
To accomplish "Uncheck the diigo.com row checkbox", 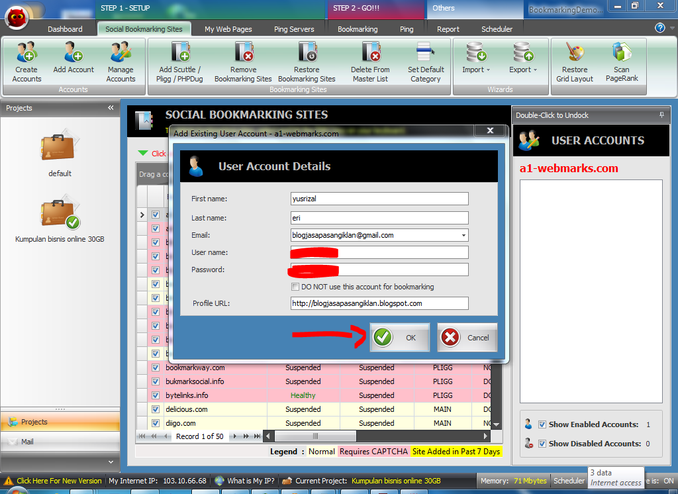I will point(156,423).
